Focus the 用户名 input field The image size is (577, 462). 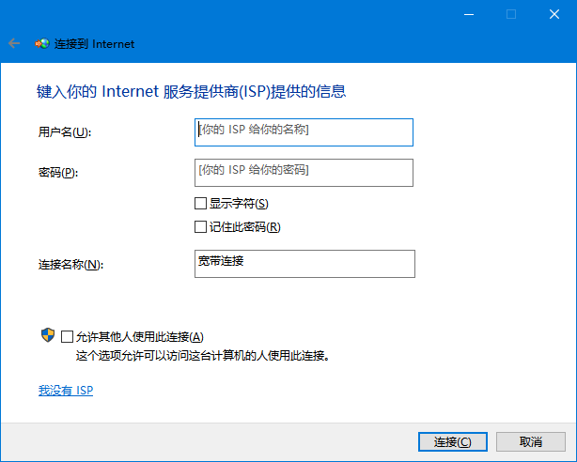point(304,132)
